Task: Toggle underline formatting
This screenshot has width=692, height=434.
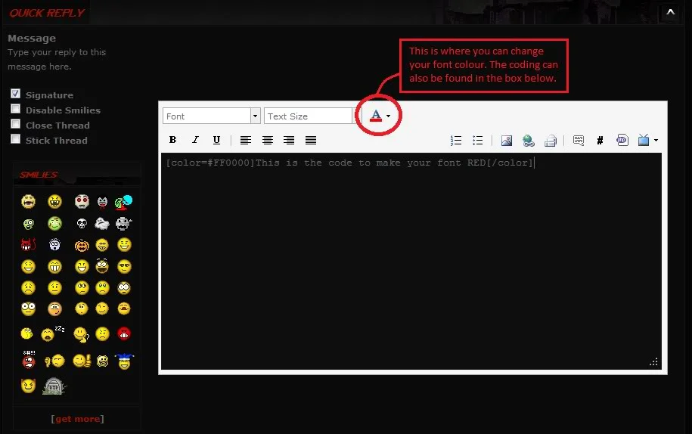Action: click(216, 140)
